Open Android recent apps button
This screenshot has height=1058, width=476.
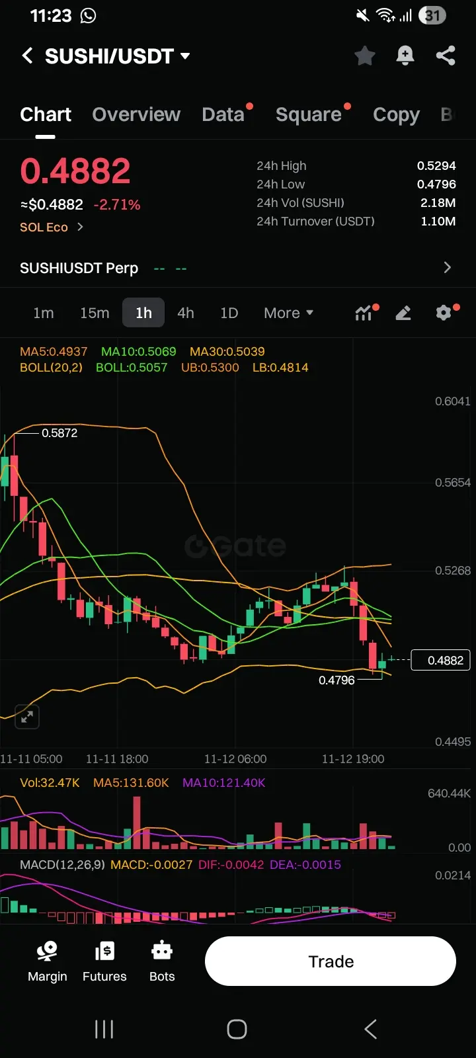pyautogui.click(x=104, y=1029)
